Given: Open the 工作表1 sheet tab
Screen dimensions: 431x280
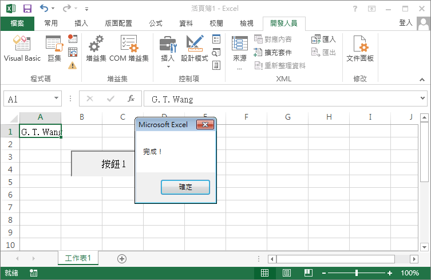Looking at the screenshot, I should click(78, 258).
